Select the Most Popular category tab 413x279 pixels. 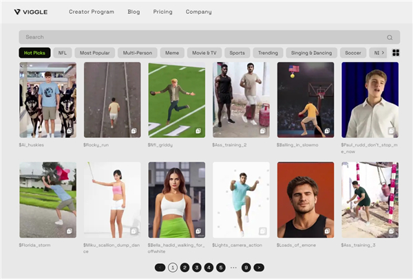pyautogui.click(x=94, y=53)
